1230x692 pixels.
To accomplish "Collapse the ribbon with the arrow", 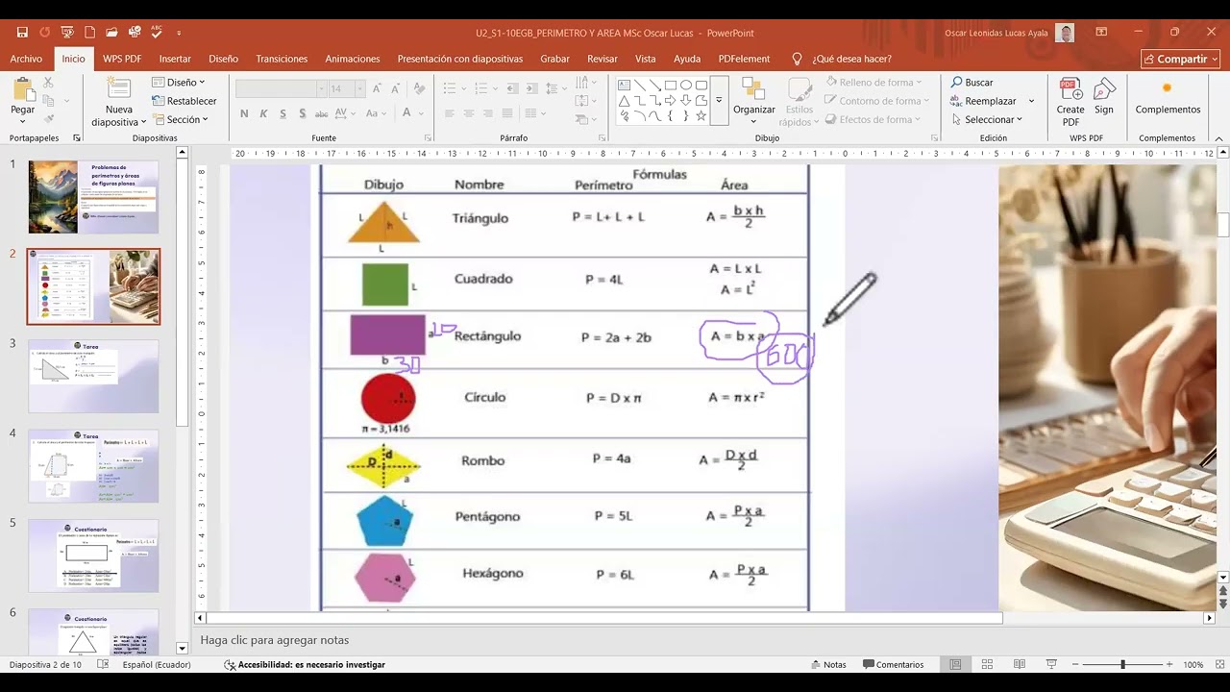I will (x=1219, y=138).
